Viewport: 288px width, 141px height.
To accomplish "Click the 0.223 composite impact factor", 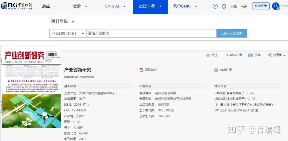I will (251, 93).
